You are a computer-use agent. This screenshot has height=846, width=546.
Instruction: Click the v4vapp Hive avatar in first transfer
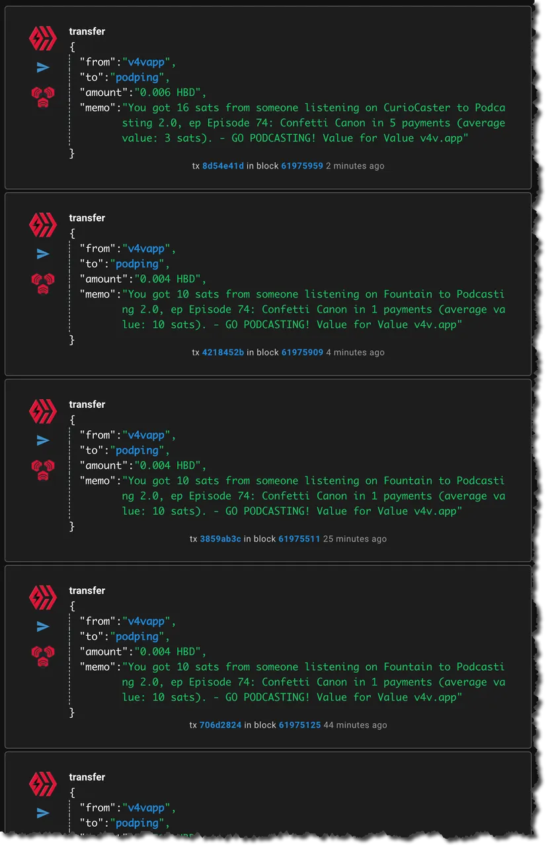(x=43, y=39)
